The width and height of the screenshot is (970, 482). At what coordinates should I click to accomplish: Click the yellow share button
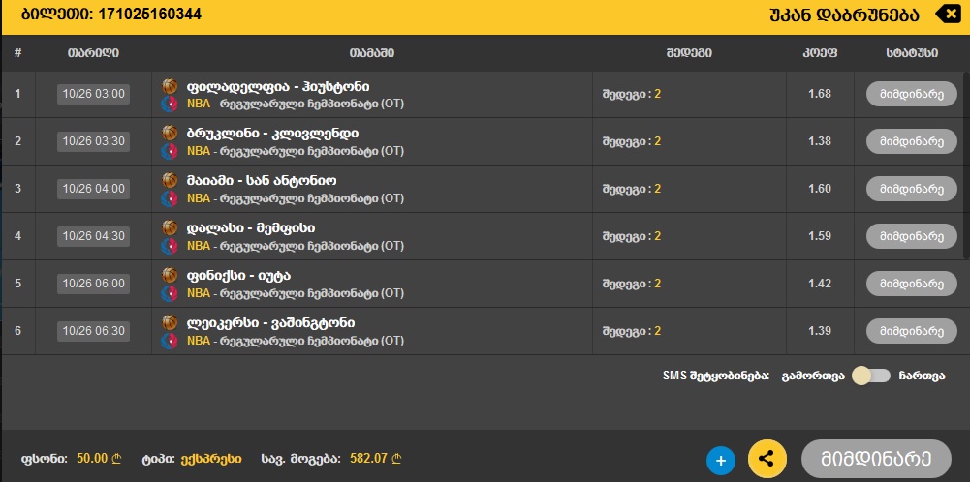[x=767, y=459]
